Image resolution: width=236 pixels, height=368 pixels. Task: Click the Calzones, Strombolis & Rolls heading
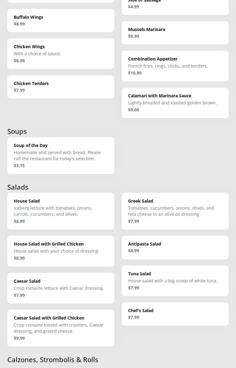(53, 359)
